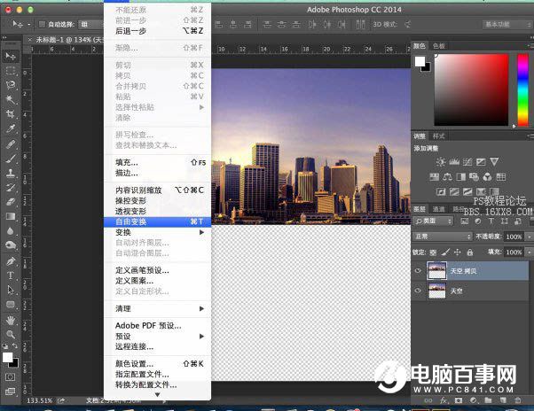Viewport: 534px width, 411px height.
Task: Add a Vibrance triangle adjustment
Action: (494, 162)
